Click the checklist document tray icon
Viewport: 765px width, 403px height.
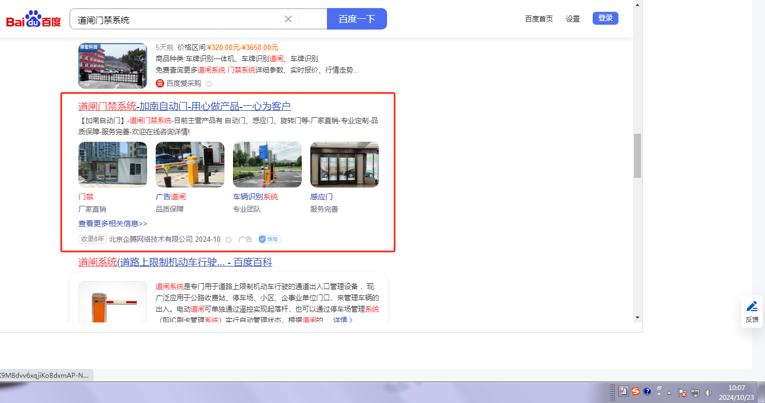click(624, 391)
